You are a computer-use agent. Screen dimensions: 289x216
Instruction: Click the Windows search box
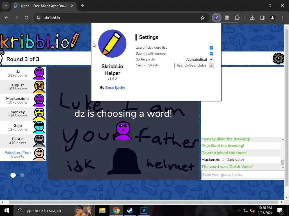pyautogui.click(x=54, y=210)
